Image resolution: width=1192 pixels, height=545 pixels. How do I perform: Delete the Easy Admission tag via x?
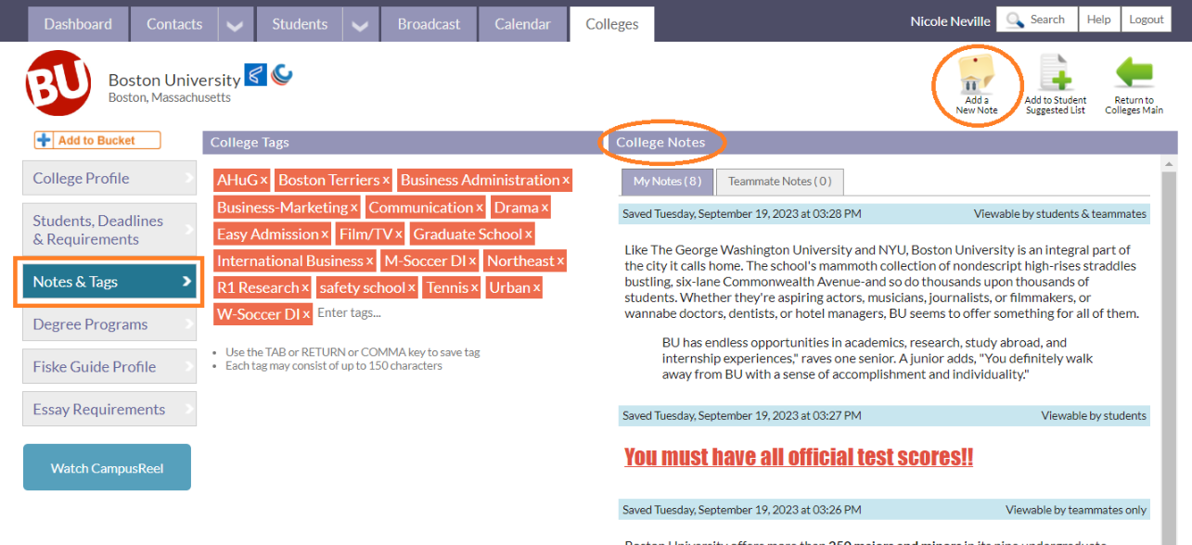(x=325, y=235)
